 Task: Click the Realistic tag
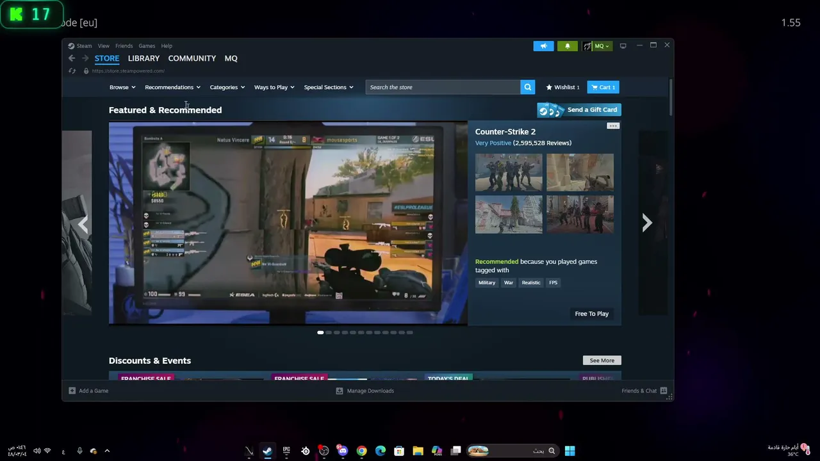(x=531, y=282)
